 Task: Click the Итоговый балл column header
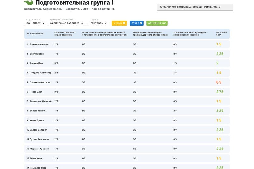pos(221,34)
